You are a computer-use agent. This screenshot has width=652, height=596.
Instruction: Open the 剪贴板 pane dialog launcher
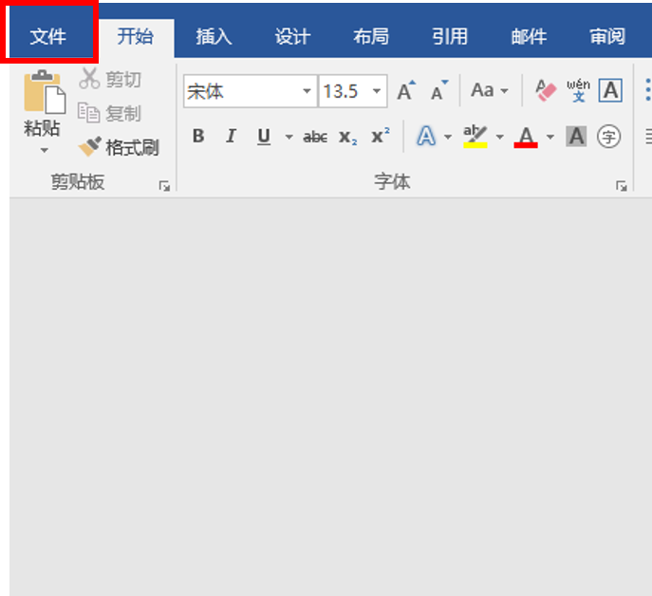(x=164, y=186)
